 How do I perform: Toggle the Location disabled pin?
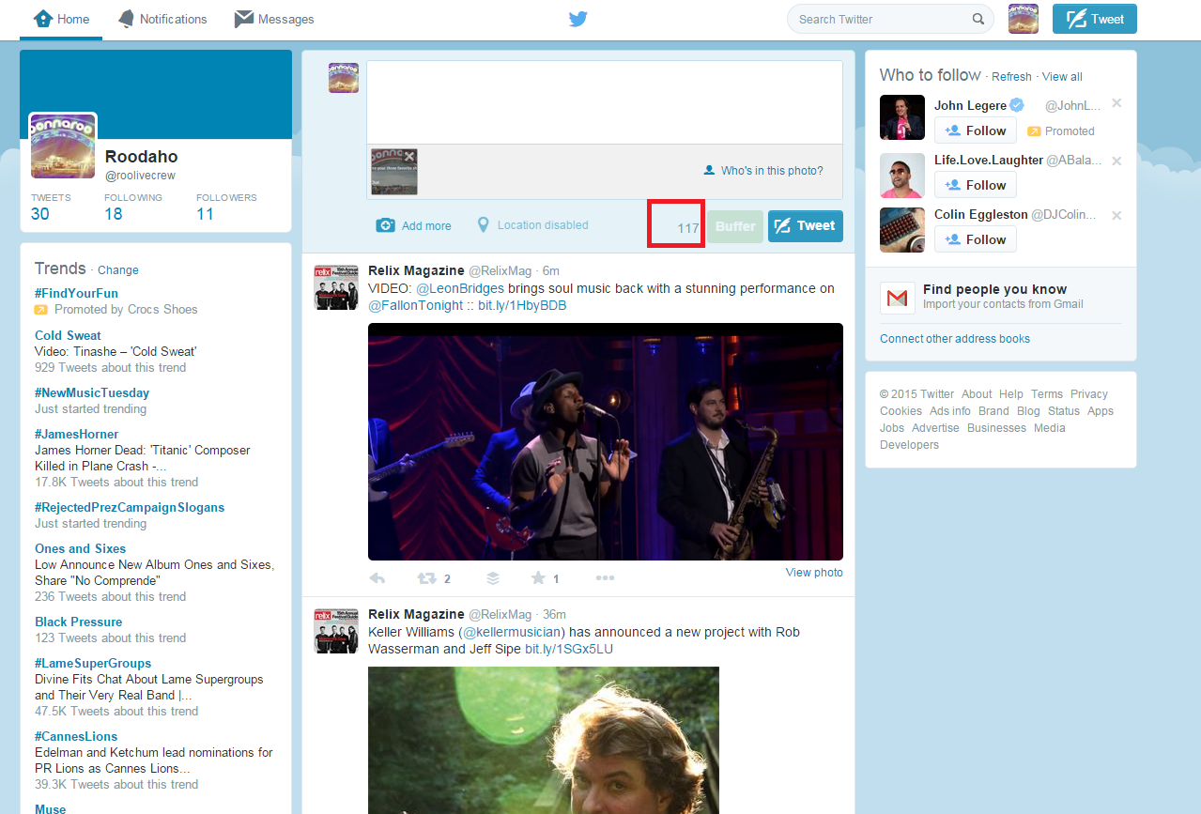pos(484,225)
